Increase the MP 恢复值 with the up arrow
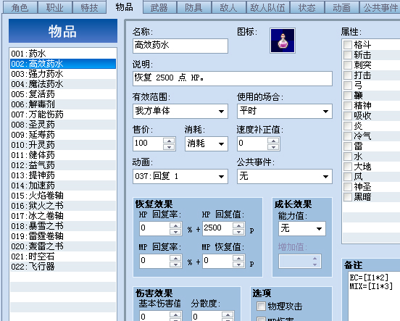Image resolution: width=400 pixels, height=321 pixels. pos(238,258)
